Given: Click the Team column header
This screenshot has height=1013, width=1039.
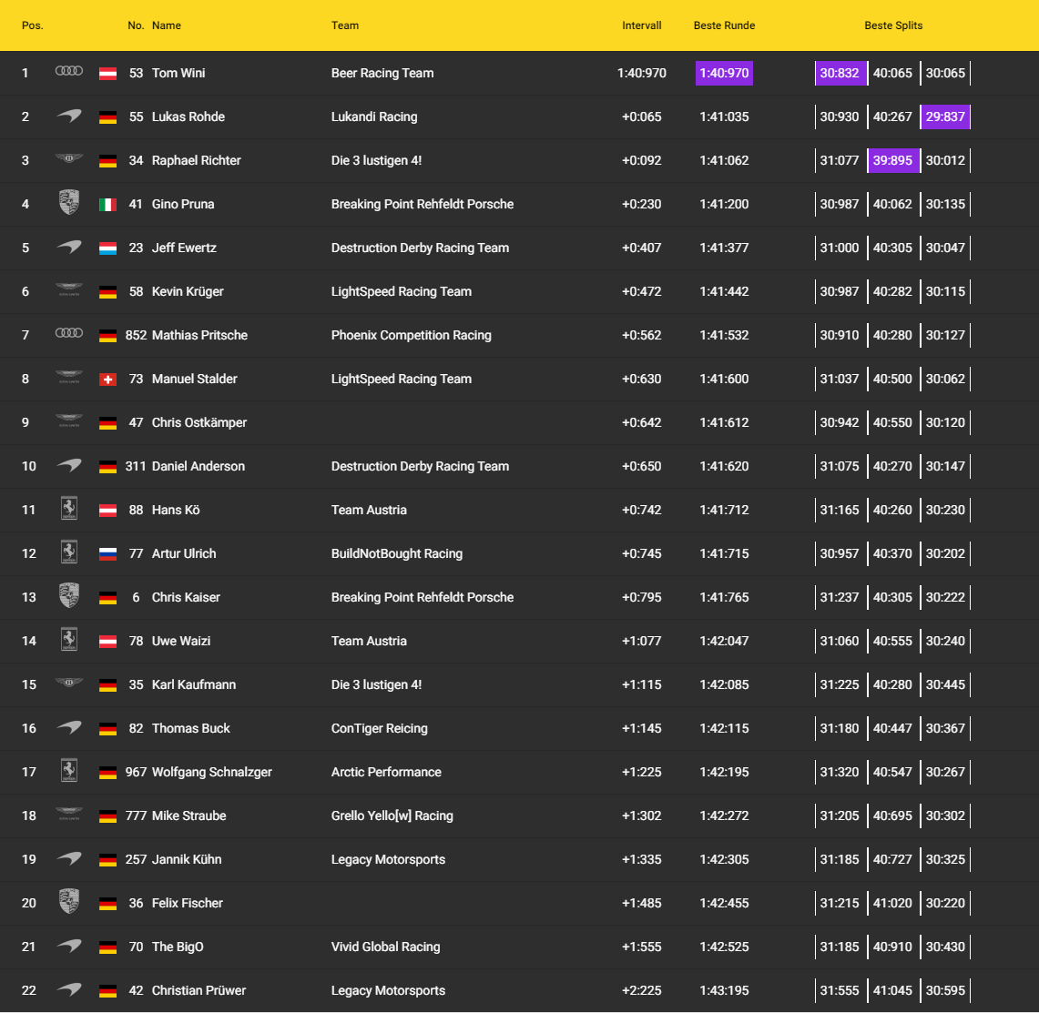Looking at the screenshot, I should [x=345, y=25].
